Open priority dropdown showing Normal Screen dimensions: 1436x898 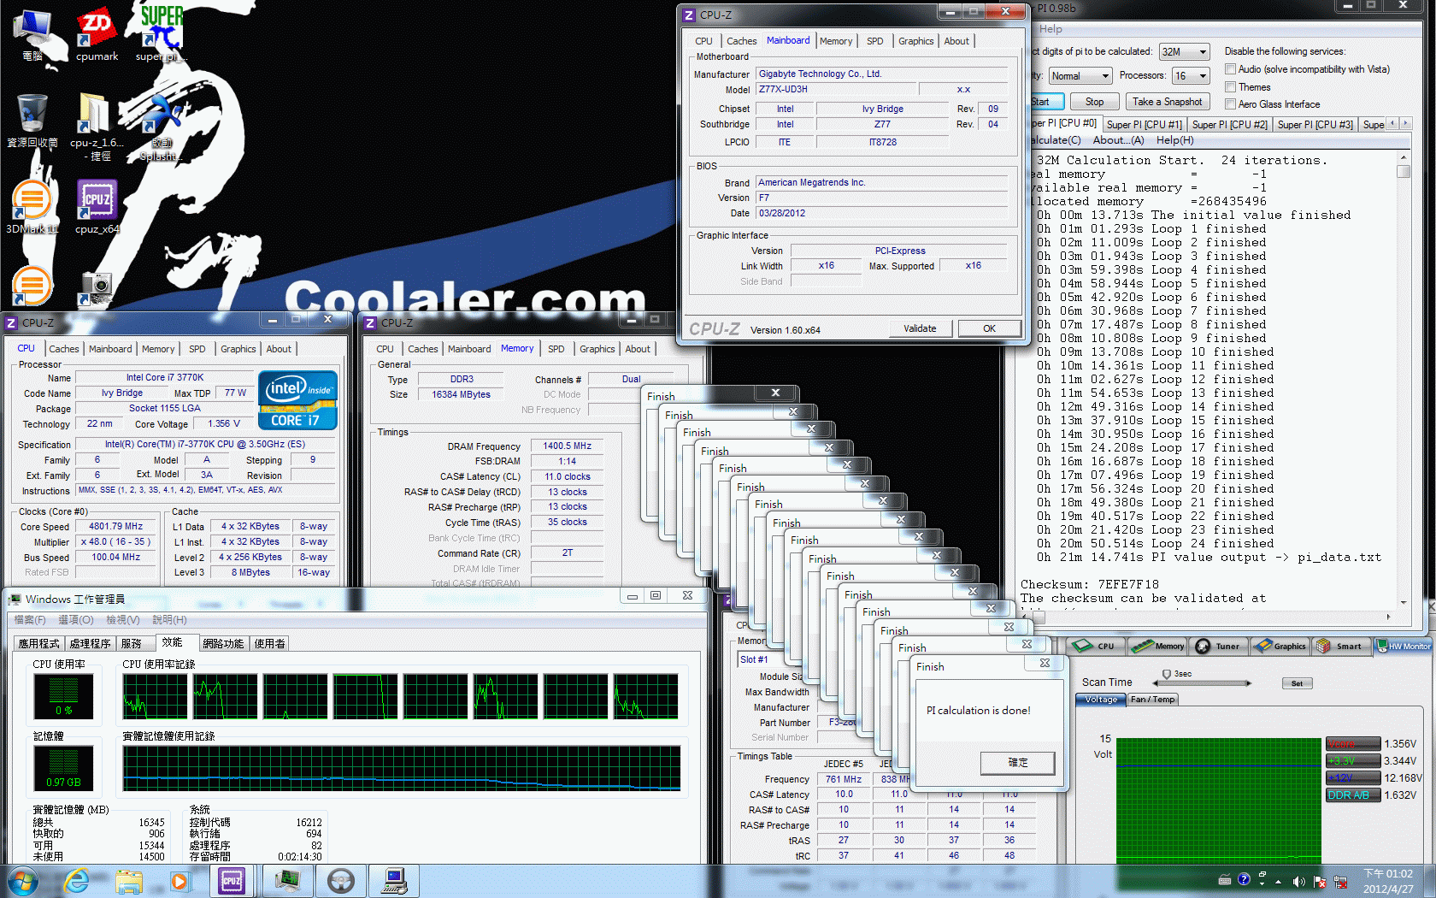(1080, 76)
